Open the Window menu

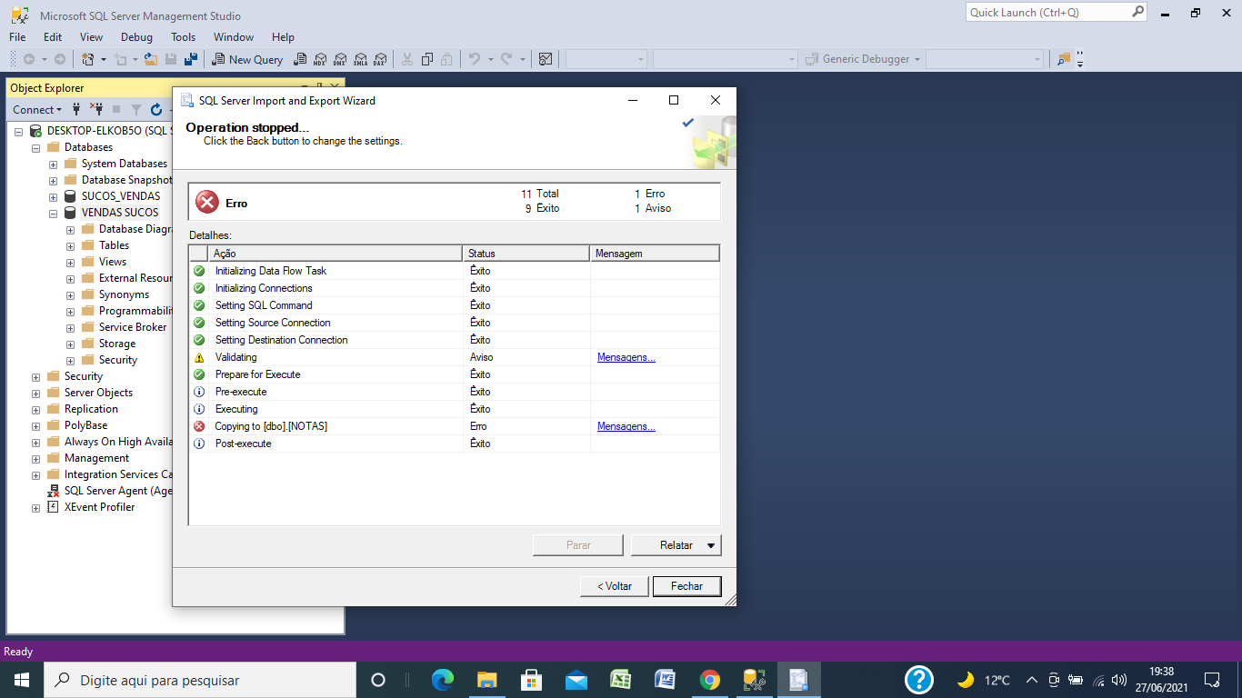(234, 37)
